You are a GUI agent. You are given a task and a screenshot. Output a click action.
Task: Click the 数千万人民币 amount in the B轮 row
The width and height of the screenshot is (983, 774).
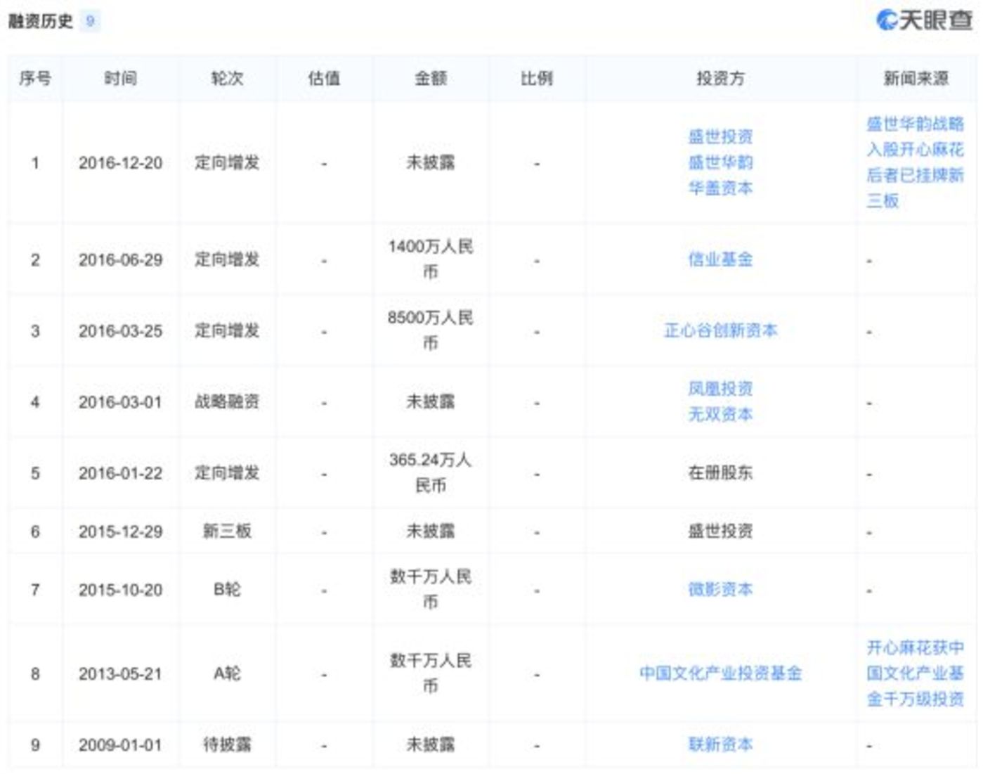431,589
